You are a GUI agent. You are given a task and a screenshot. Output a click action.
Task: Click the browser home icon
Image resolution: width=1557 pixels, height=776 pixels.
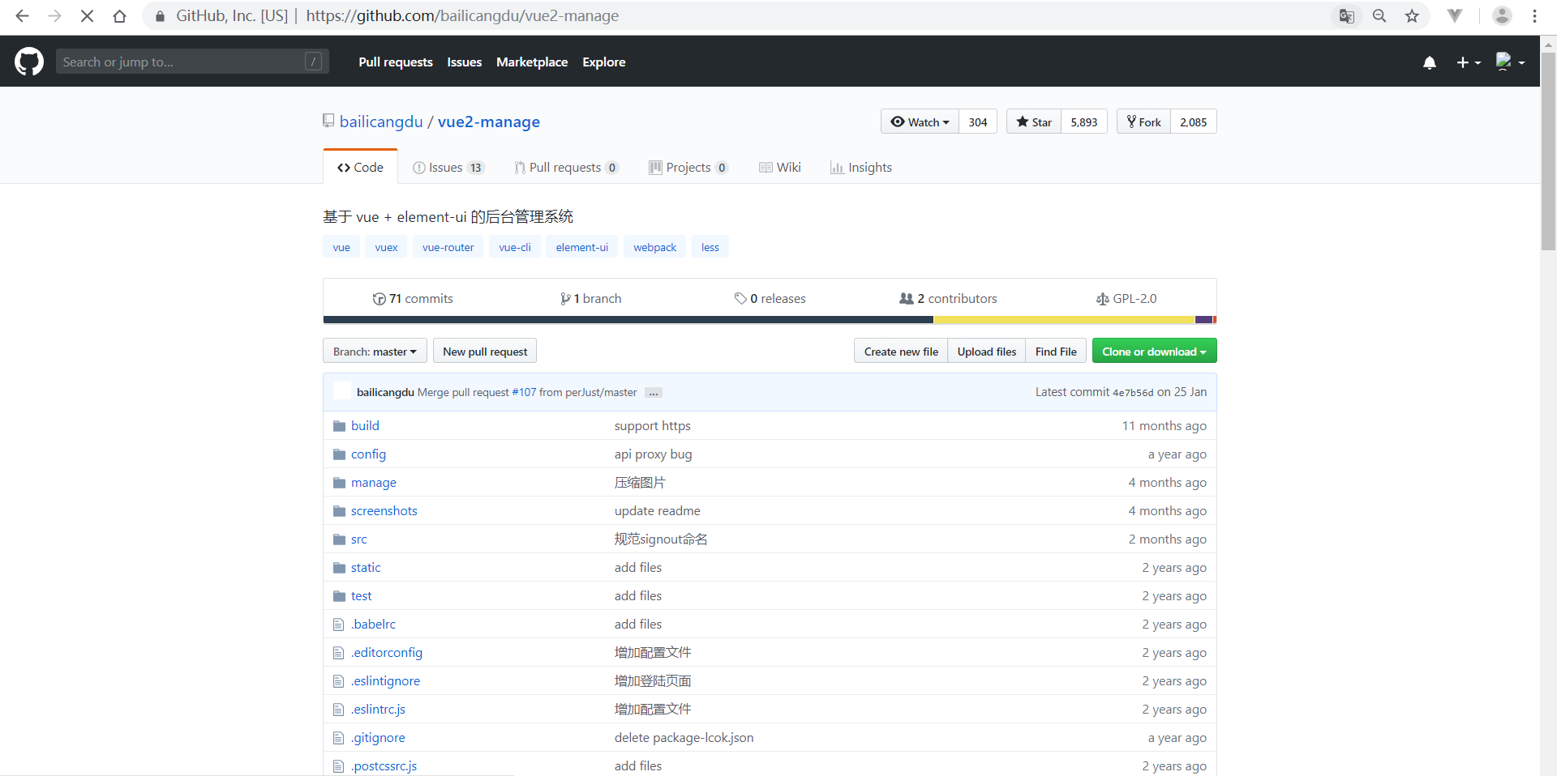coord(119,16)
